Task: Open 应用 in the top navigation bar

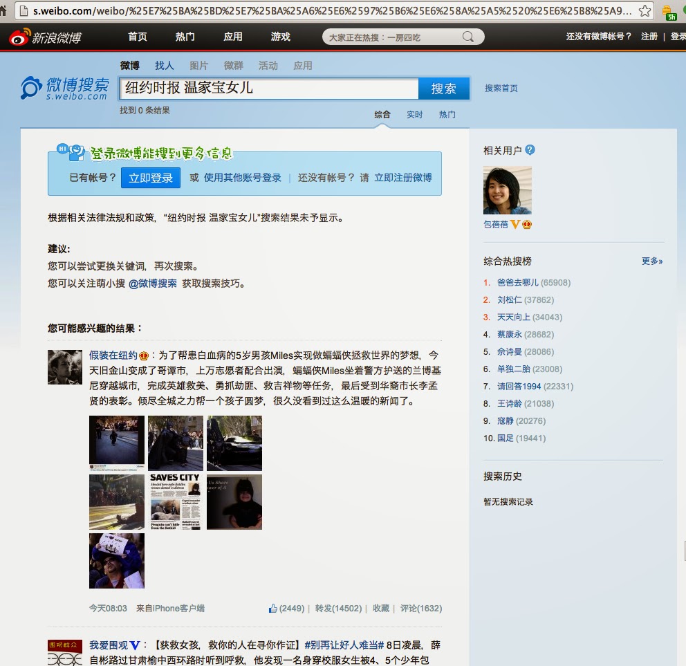Action: tap(233, 37)
